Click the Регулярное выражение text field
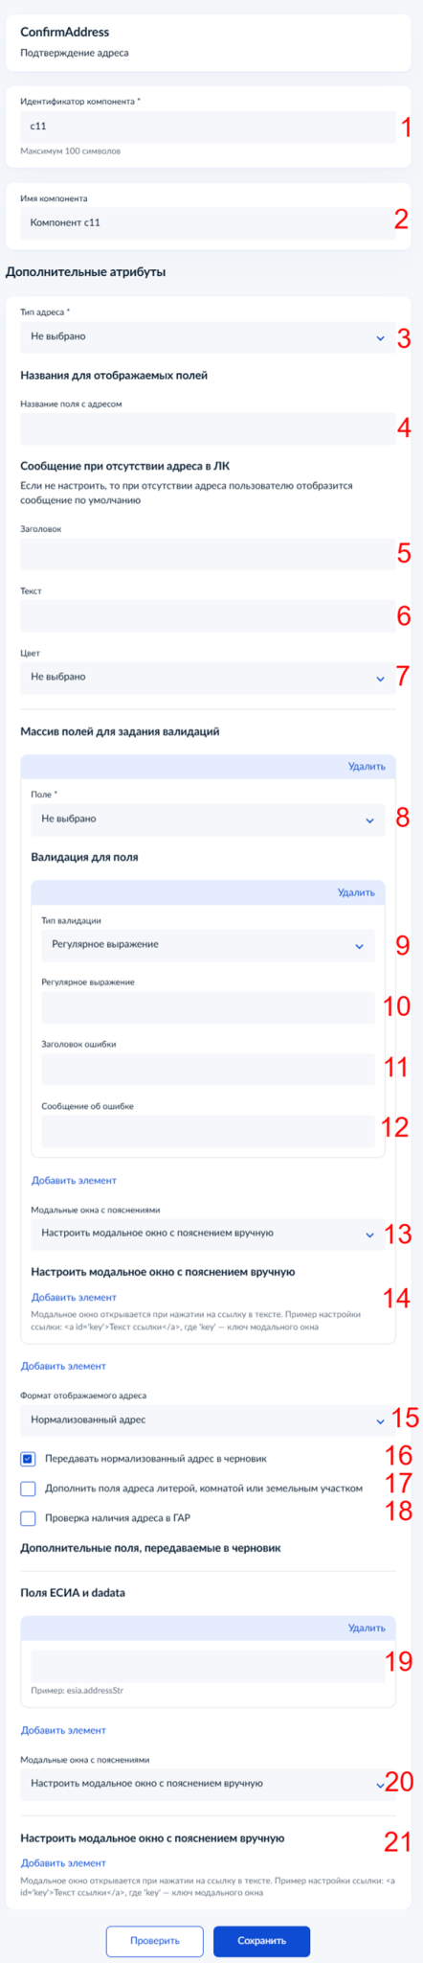Viewport: 423px width, 1963px height. point(208,1007)
